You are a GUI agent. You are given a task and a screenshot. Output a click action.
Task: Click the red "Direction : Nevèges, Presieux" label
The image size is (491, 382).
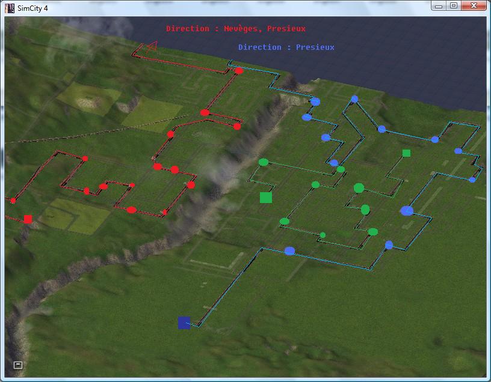click(x=235, y=29)
